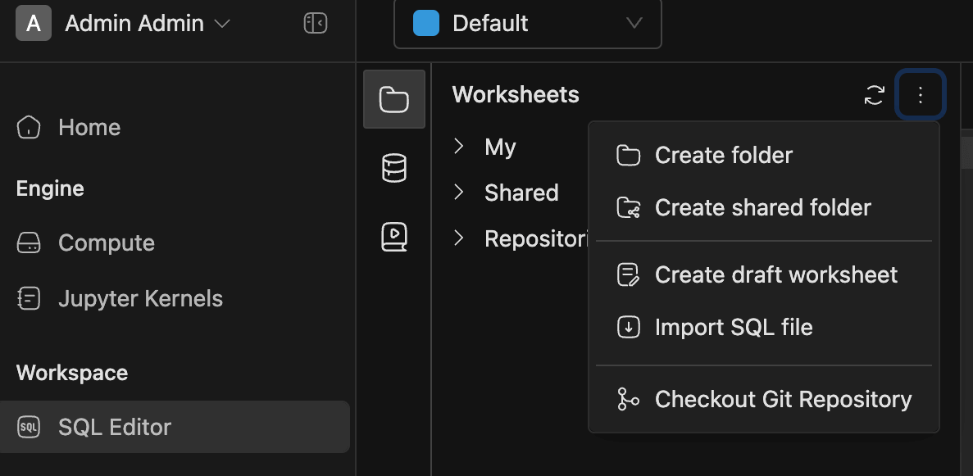This screenshot has width=973, height=476.
Task: Switch to the Worksheets folder panel icon
Action: coord(394,99)
